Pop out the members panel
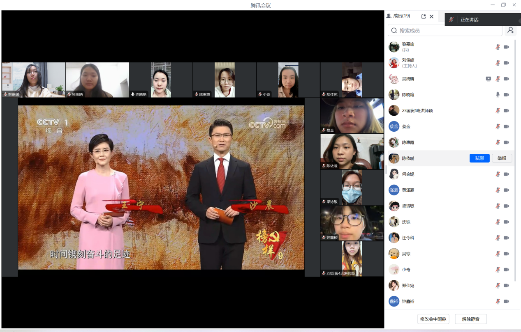This screenshot has height=332, width=521. pyautogui.click(x=424, y=16)
